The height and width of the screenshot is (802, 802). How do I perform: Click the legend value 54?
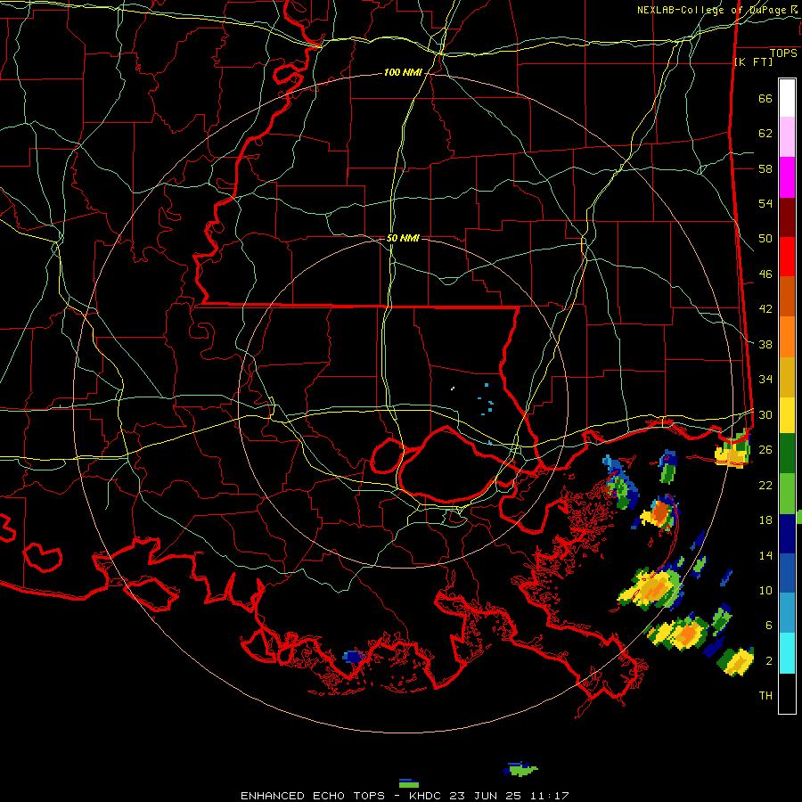coord(765,203)
